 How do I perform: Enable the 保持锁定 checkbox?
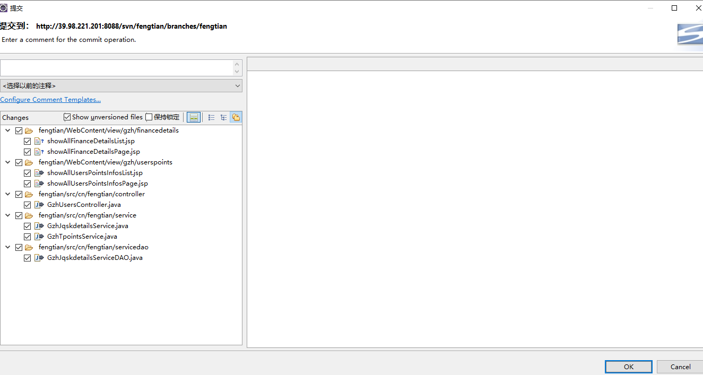[149, 117]
